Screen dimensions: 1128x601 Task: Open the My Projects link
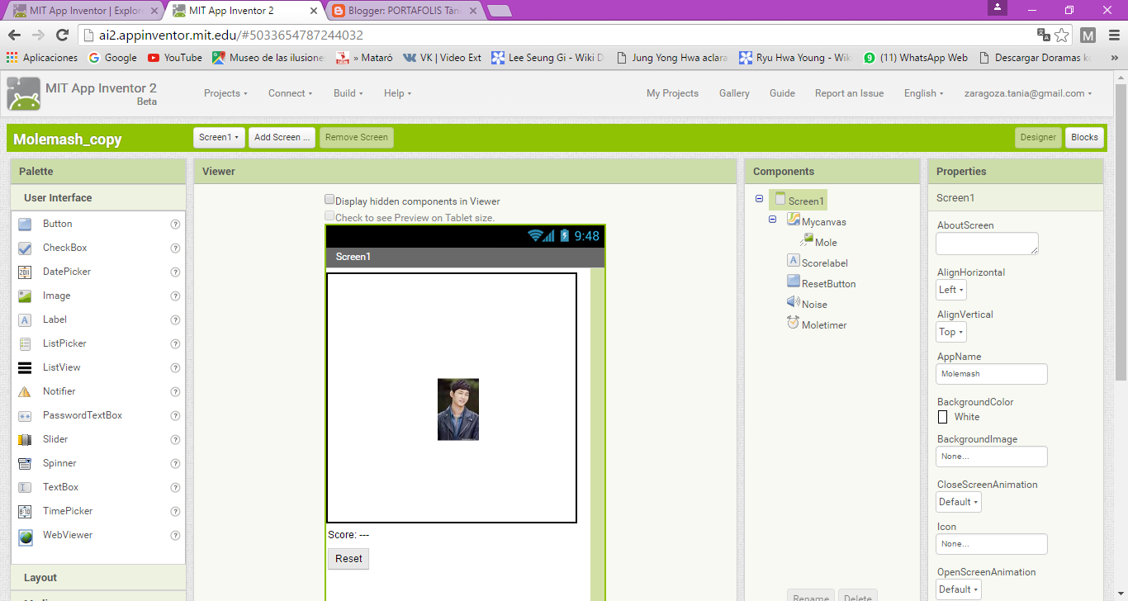[x=672, y=93]
